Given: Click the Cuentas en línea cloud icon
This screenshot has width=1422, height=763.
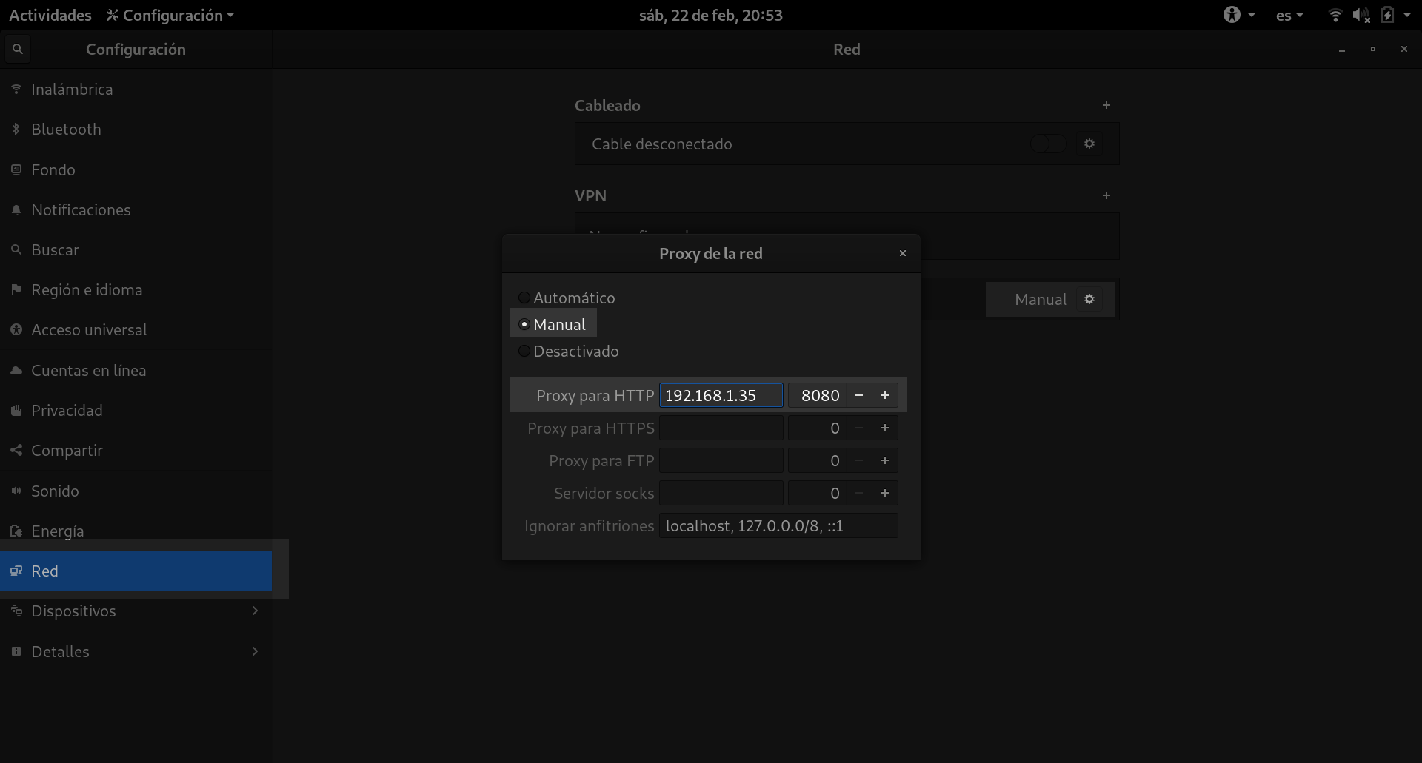Looking at the screenshot, I should coord(16,371).
